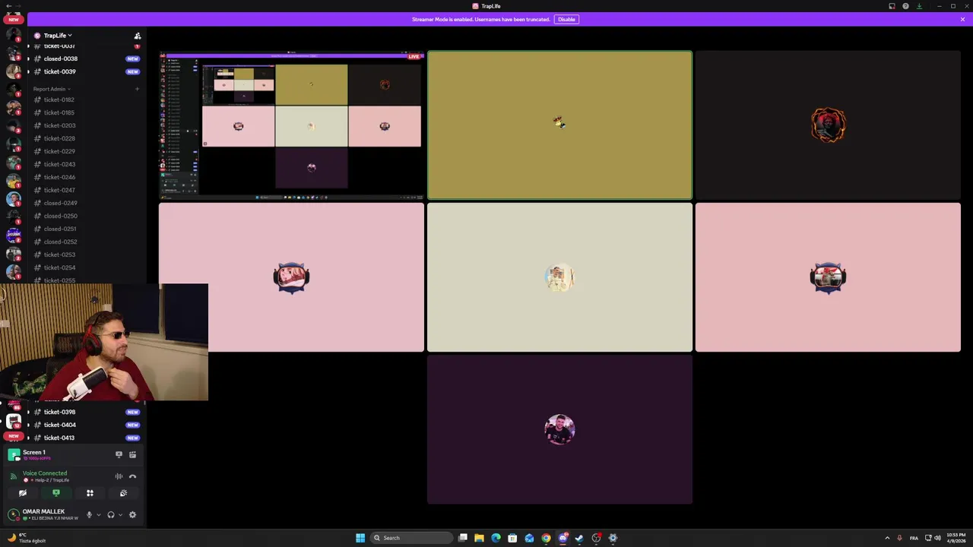
Task: Select closed-0249 channel
Action: tap(86, 203)
